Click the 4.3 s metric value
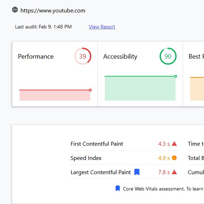The height and width of the screenshot is (204, 204). (x=164, y=144)
